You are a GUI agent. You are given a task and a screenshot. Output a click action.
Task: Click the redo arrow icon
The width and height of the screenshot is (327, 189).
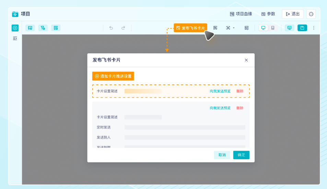(123, 28)
